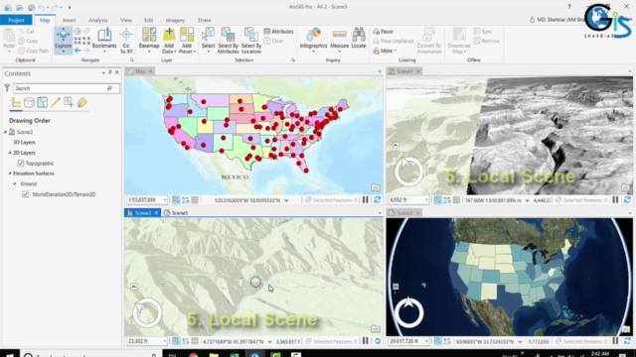
Task: Collapse the Ground surface node
Action: (15, 183)
